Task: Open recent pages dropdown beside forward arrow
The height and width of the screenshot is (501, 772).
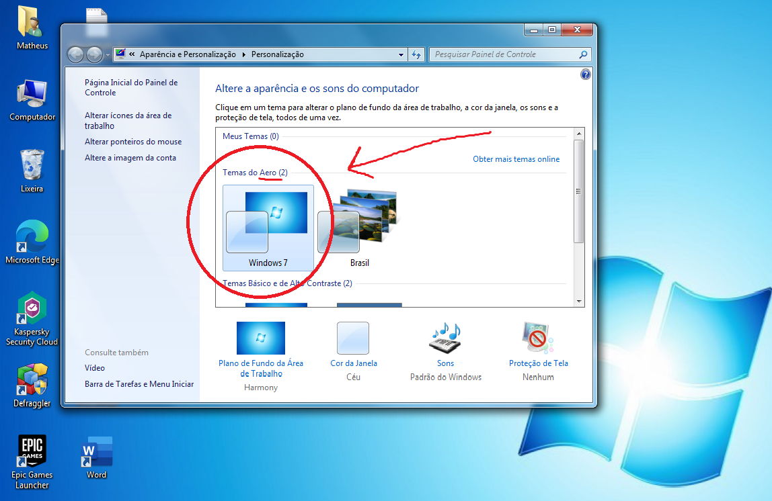Action: coord(108,55)
